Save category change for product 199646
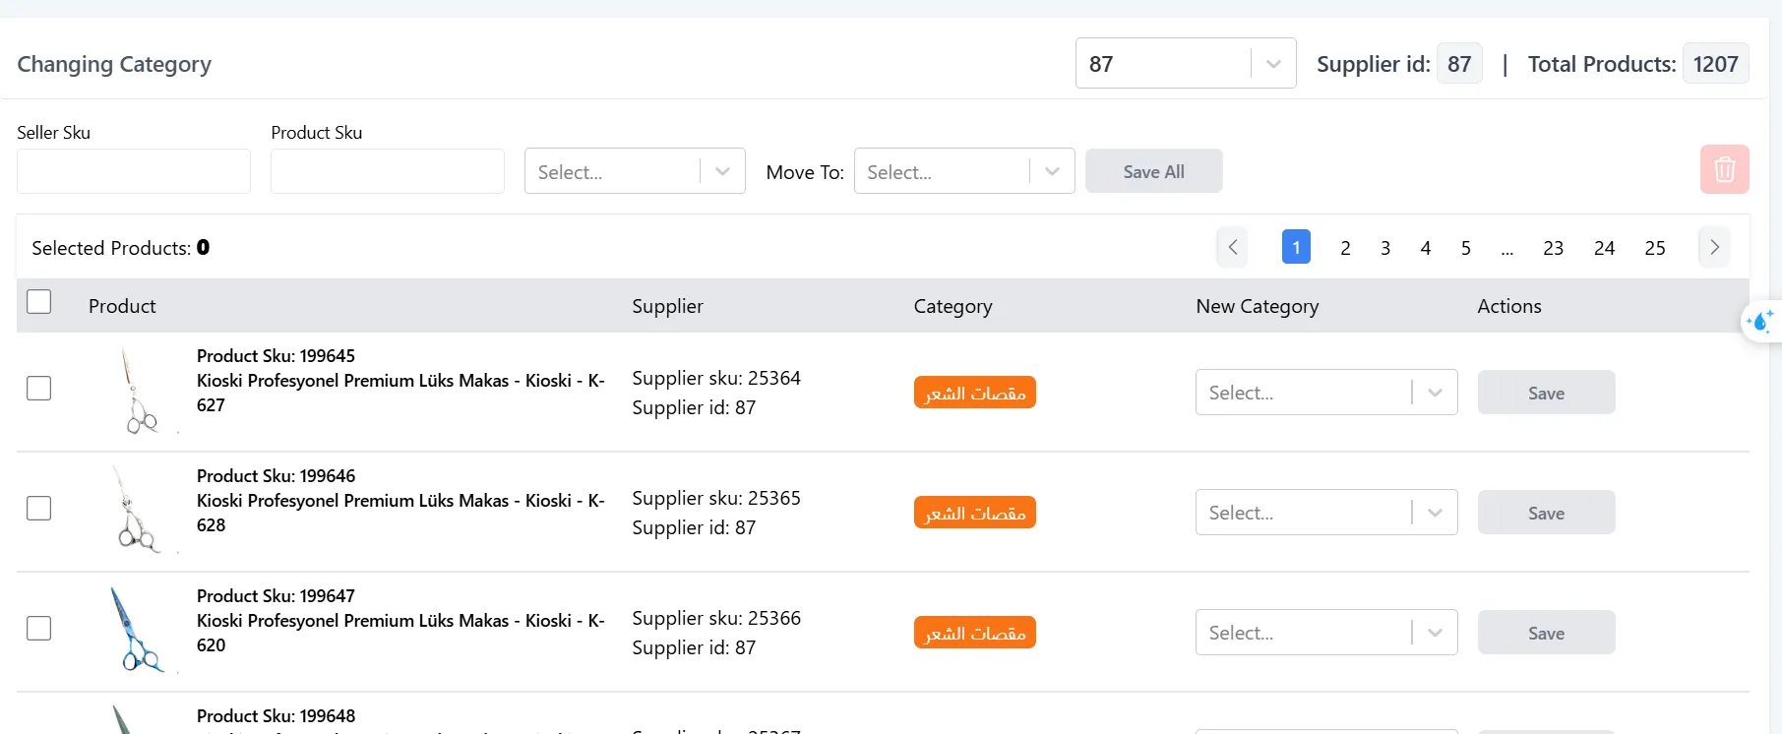The width and height of the screenshot is (1782, 734). [x=1545, y=513]
